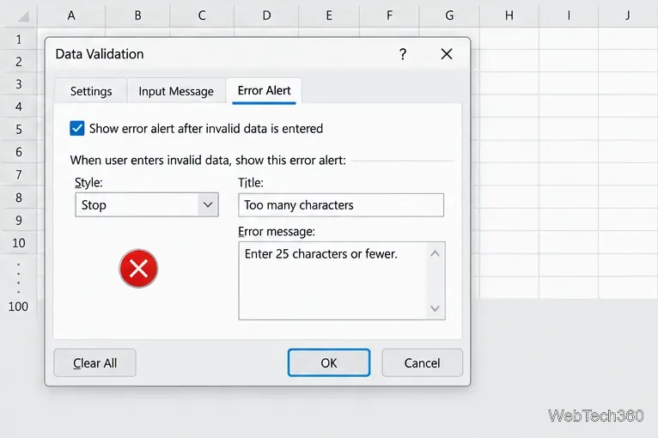Select column D header
Image resolution: width=658 pixels, height=438 pixels.
pyautogui.click(x=266, y=15)
